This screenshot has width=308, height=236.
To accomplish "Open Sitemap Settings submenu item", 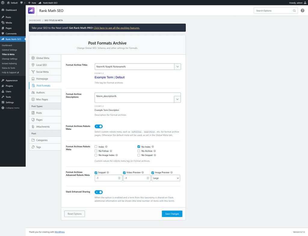I will tap(10, 59).
